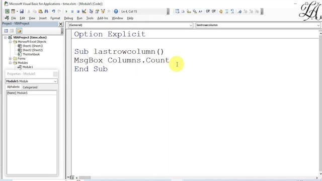Click the Paste toolbar icon
This screenshot has height=181, width=322.
click(40, 11)
